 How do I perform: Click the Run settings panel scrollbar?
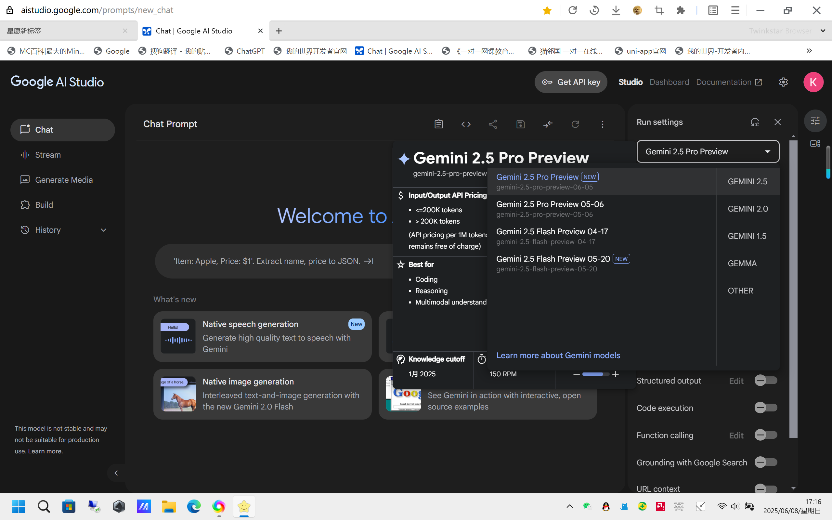793,289
